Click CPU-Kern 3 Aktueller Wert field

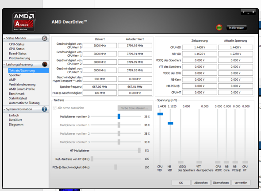pos(135,70)
